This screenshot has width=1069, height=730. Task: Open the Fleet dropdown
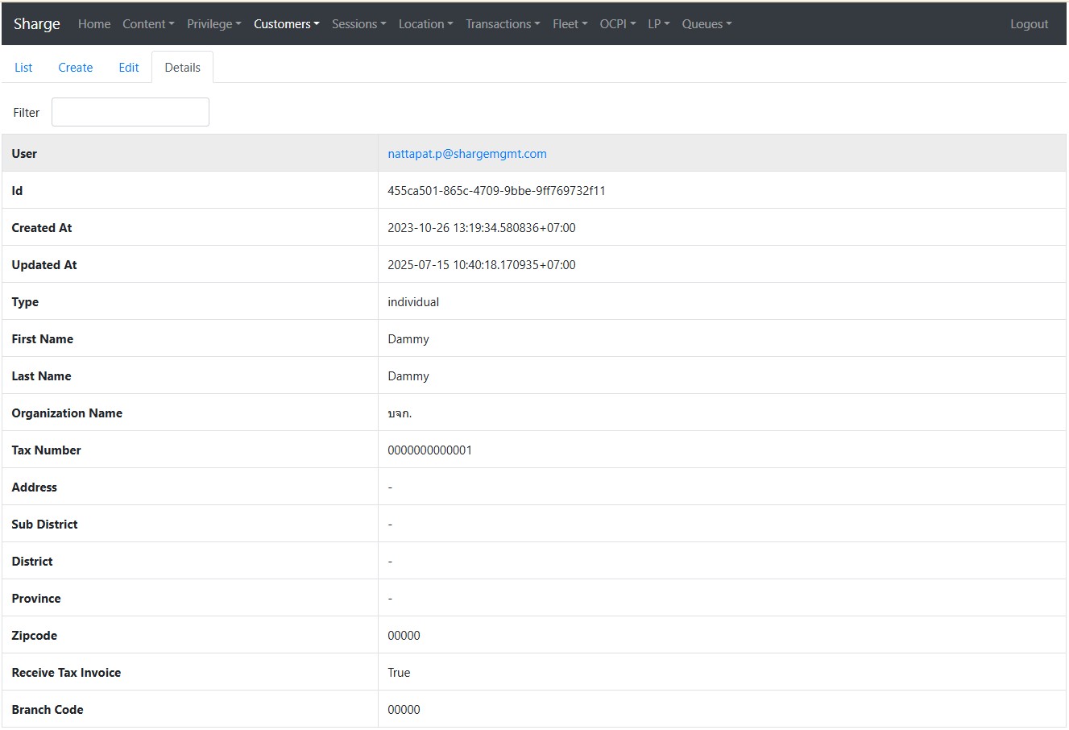point(570,24)
